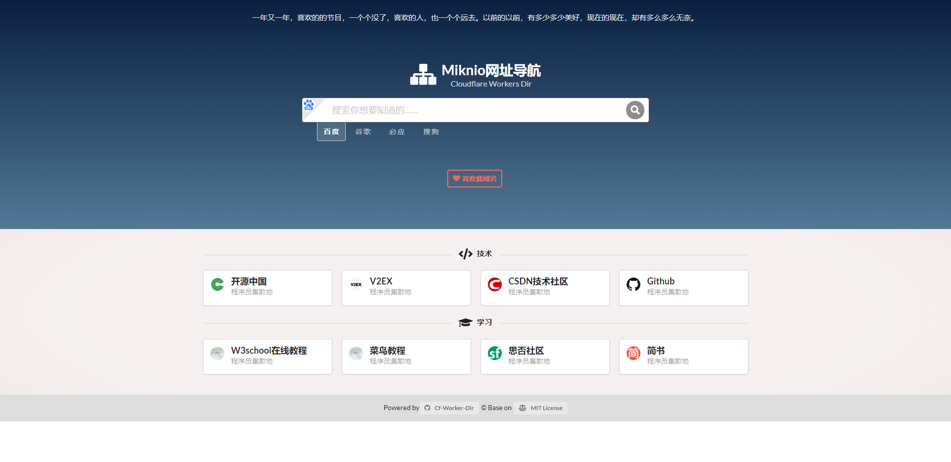The width and height of the screenshot is (951, 462).
Task: Select the 必应 search engine option
Action: pyautogui.click(x=396, y=131)
